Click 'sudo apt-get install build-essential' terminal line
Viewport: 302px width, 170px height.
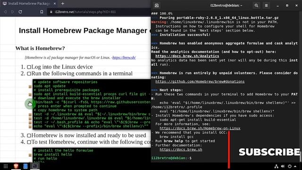(x=198, y=119)
